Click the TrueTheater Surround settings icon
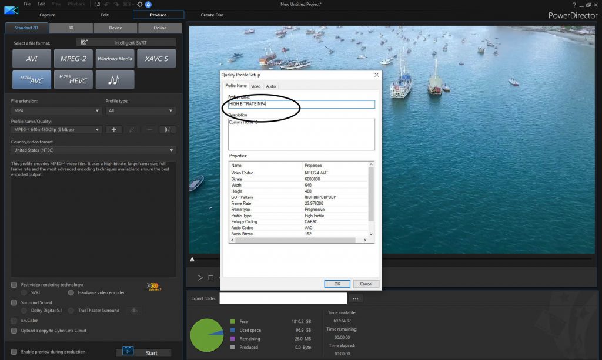The width and height of the screenshot is (602, 360). point(134,311)
